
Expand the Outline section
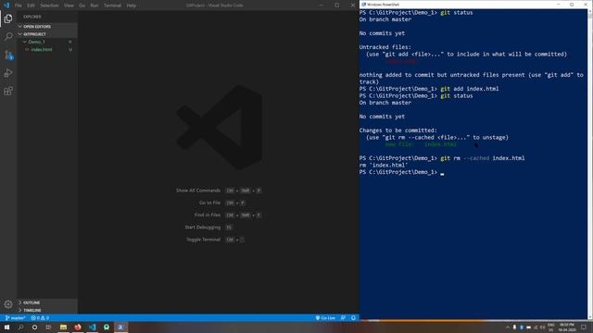47,302
